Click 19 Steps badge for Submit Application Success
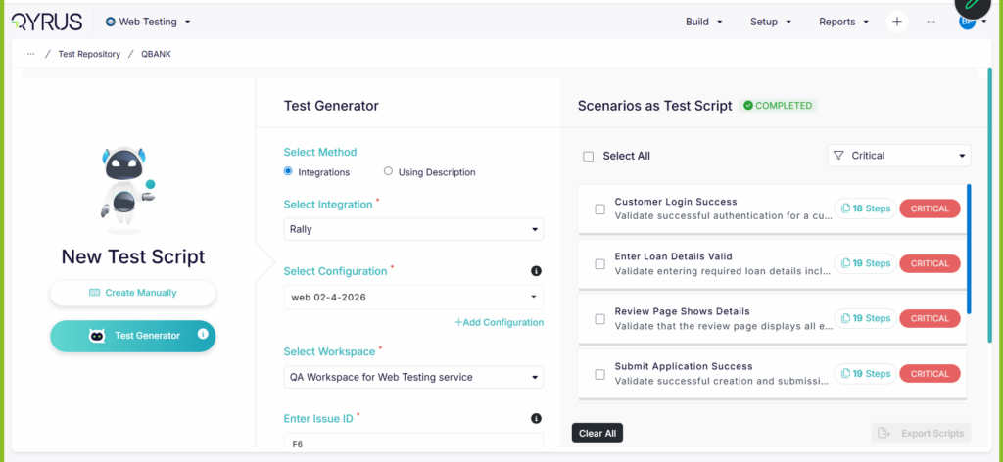Viewport: 1003px width, 462px height. [x=866, y=373]
